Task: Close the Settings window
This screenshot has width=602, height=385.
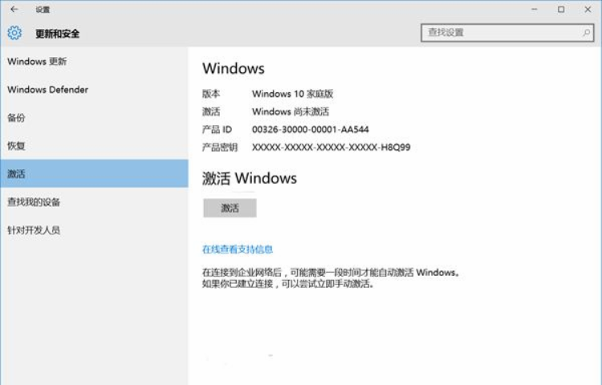Action: point(588,10)
